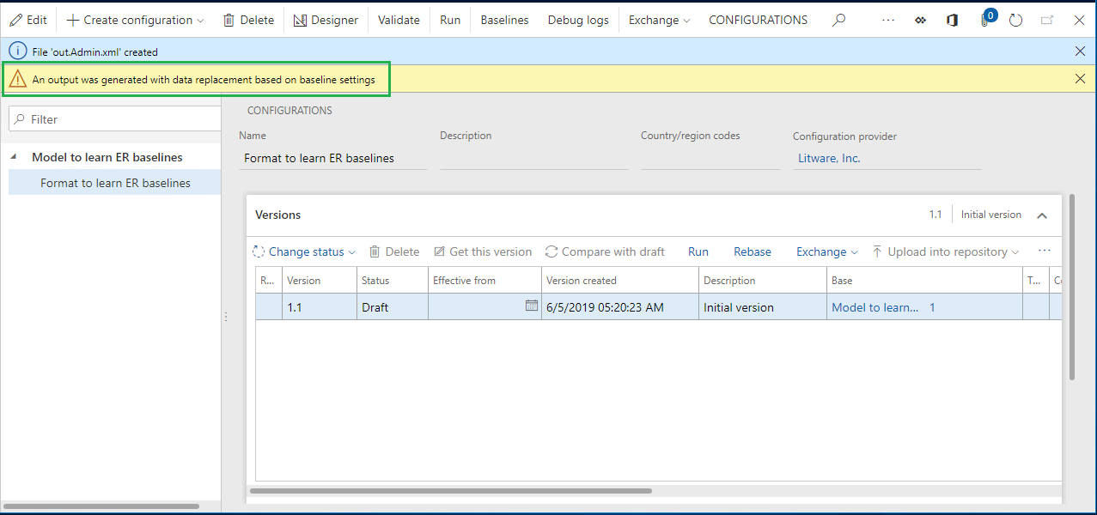Viewport: 1097px width, 515px height.
Task: Click the row selector cell of 1.1
Action: 269,307
